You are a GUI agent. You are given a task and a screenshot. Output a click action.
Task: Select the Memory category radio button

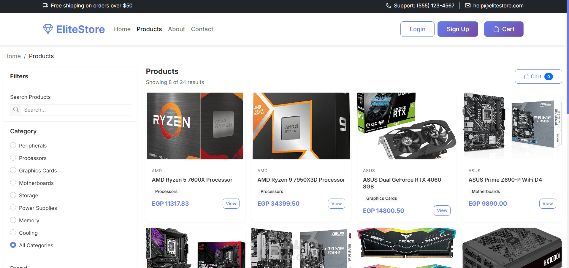13,220
